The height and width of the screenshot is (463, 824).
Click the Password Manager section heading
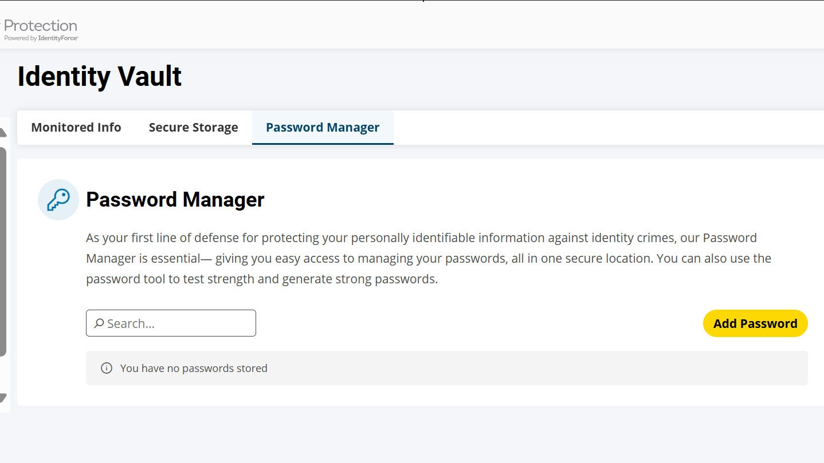click(175, 200)
